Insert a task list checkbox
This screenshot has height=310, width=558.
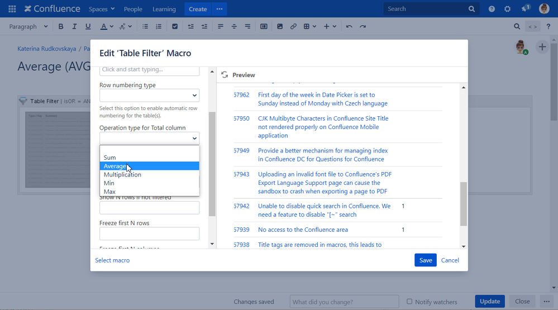[x=175, y=26]
